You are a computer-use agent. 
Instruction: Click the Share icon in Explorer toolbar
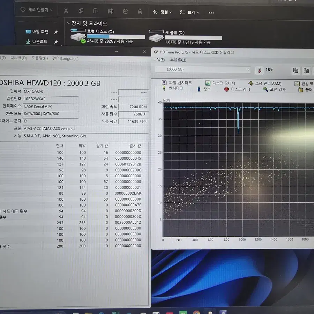pos(125,11)
